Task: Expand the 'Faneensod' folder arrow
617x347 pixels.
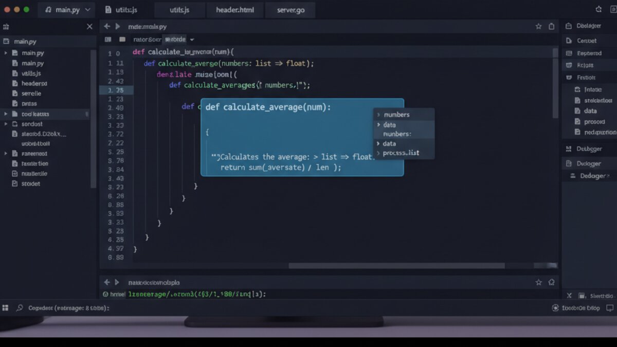Action: pyautogui.click(x=6, y=153)
